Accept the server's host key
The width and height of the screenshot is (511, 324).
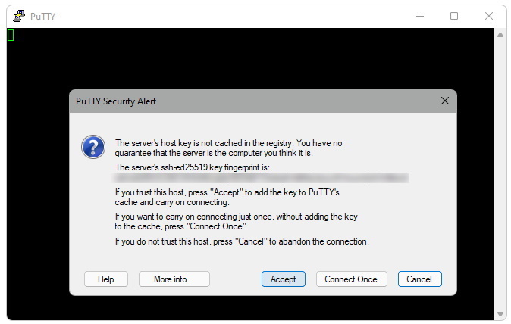pyautogui.click(x=284, y=279)
